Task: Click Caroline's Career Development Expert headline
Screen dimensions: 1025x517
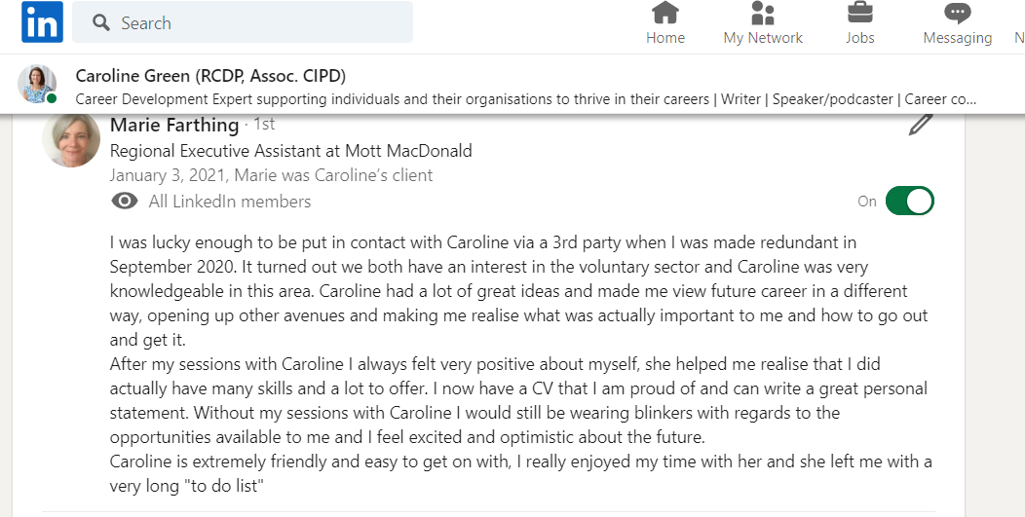Action: 526,99
